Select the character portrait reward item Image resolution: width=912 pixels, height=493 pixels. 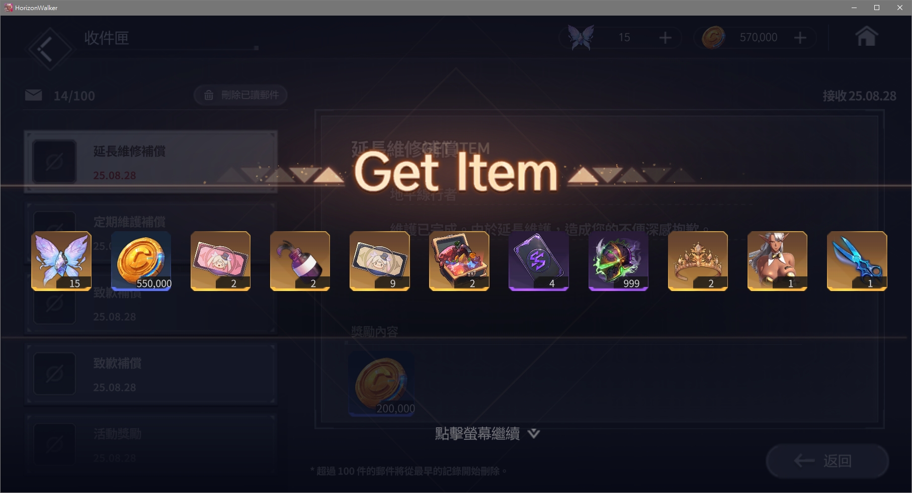pos(777,261)
